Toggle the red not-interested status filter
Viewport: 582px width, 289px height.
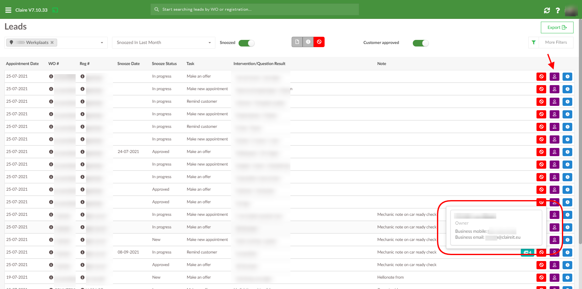(319, 42)
